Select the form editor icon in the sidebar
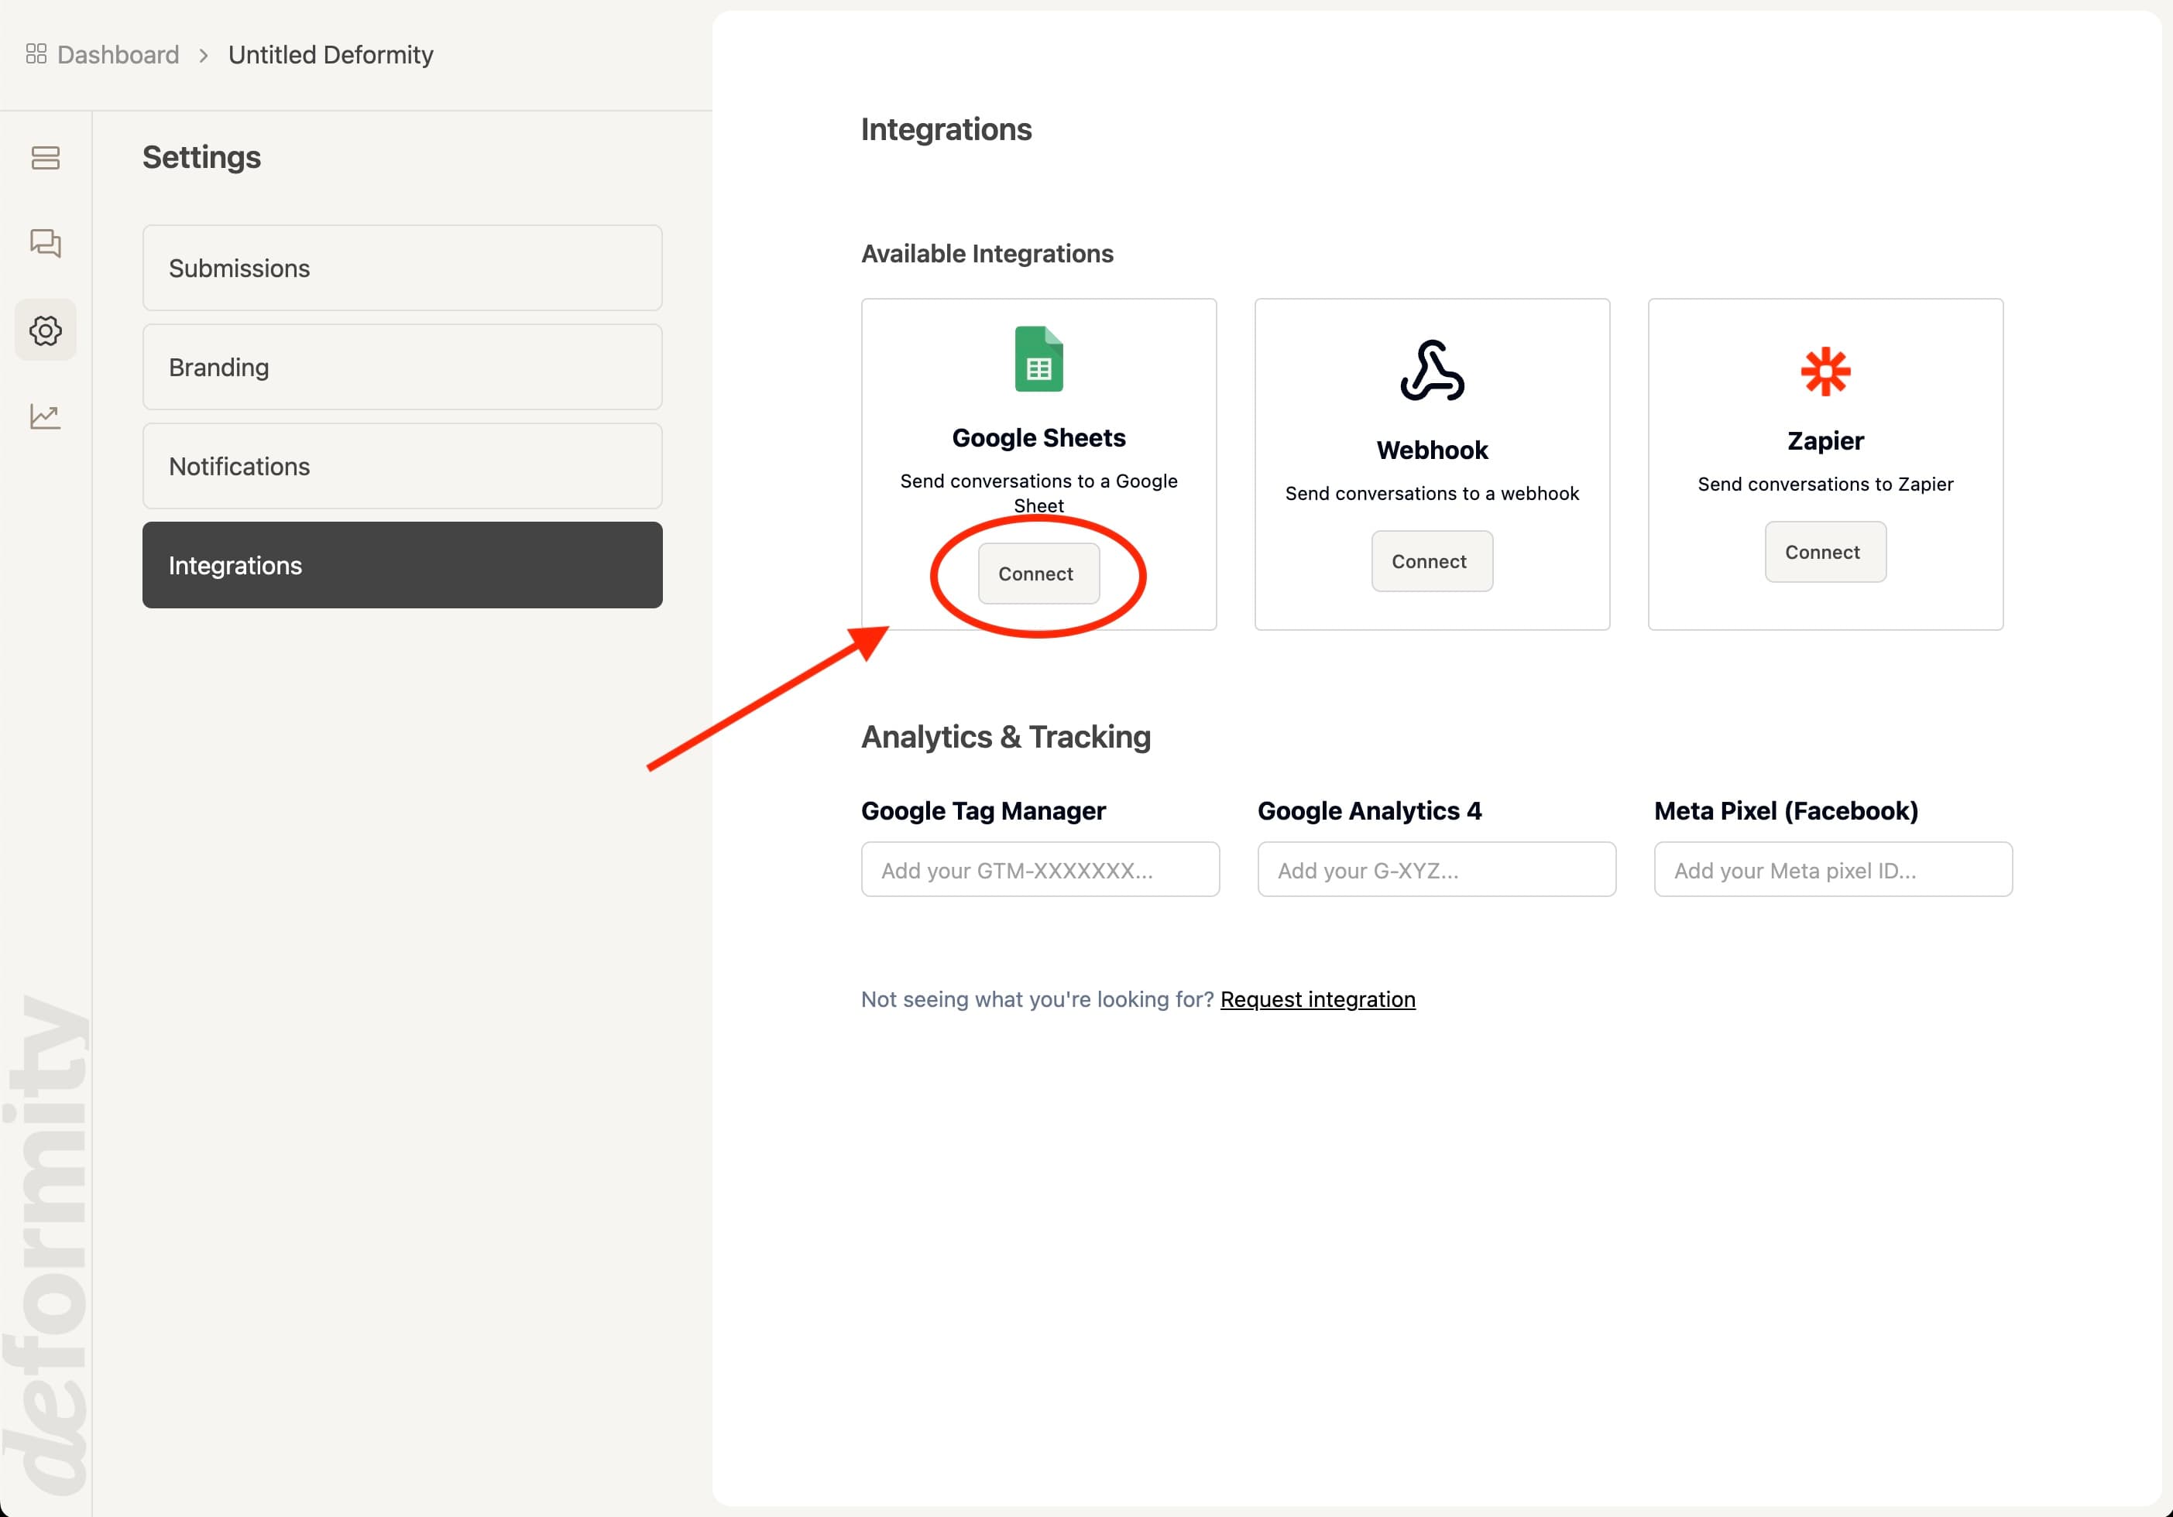 (46, 158)
